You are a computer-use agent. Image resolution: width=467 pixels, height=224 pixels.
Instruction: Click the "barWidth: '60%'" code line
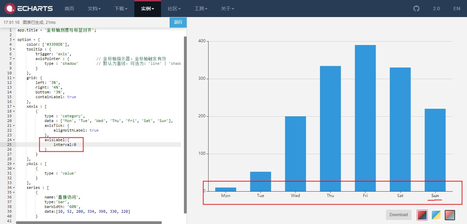[x=62, y=207]
